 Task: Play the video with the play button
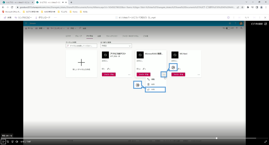3,142
